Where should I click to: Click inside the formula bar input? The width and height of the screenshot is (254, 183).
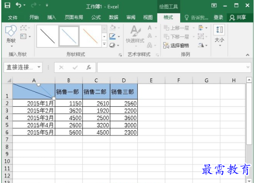point(171,67)
